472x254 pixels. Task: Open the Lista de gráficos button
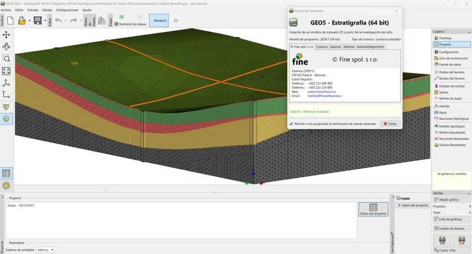[x=452, y=219]
